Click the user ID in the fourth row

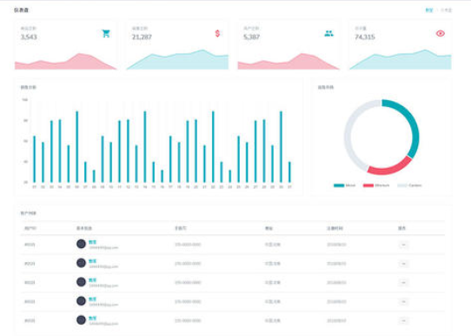pyautogui.click(x=30, y=301)
